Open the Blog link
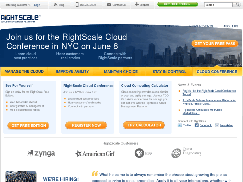Screen dimensions: 243x182 point(62,5)
